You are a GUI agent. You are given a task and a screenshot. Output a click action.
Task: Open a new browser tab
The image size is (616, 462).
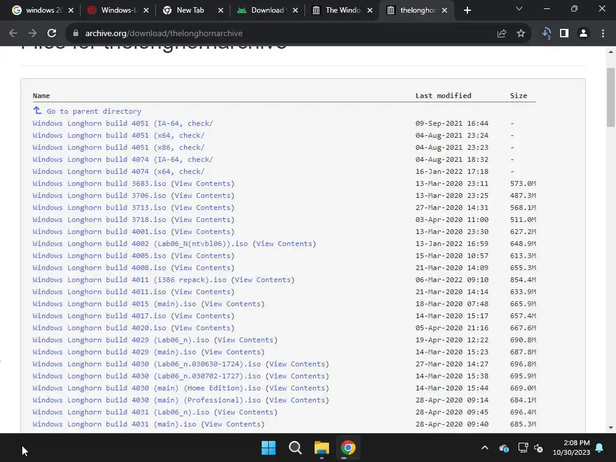coord(467,11)
